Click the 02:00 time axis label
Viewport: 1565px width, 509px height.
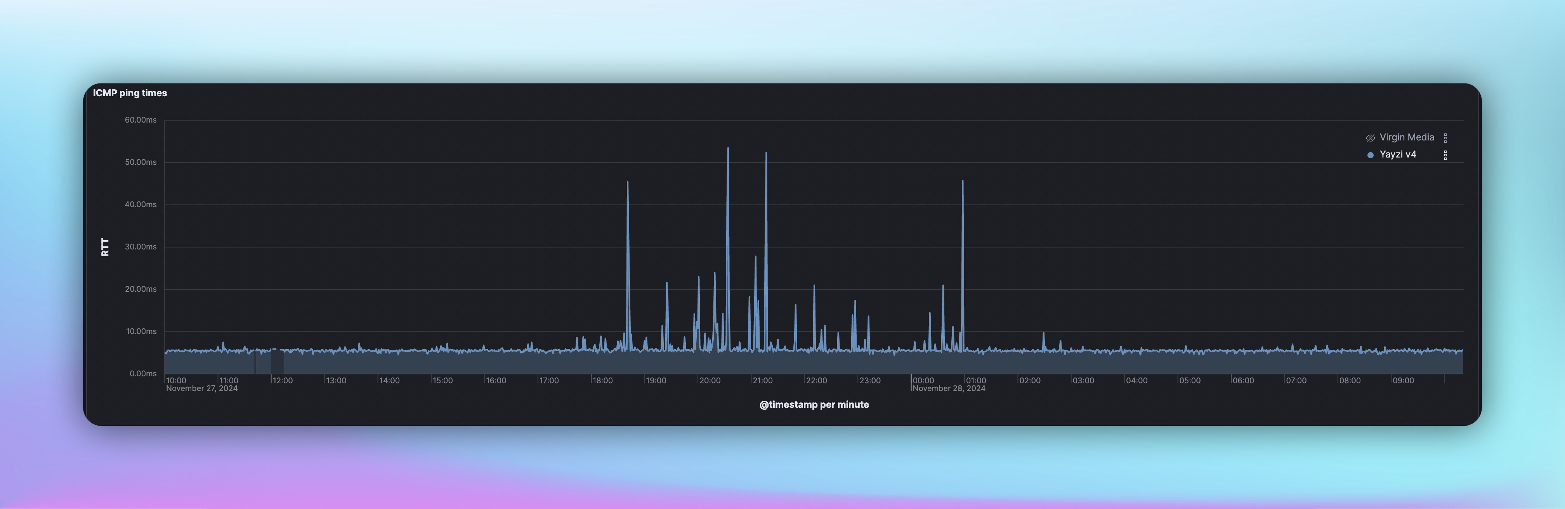pos(1030,381)
